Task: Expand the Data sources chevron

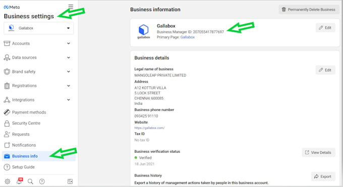Action: click(69, 57)
